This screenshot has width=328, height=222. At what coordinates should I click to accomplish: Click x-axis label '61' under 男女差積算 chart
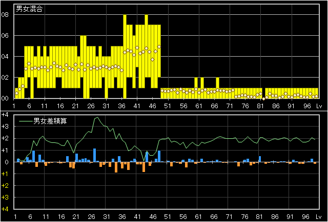click(x=198, y=217)
